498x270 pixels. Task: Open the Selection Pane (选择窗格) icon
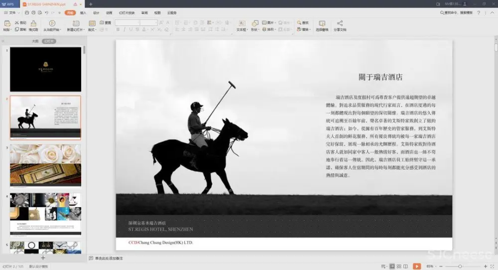(322, 23)
